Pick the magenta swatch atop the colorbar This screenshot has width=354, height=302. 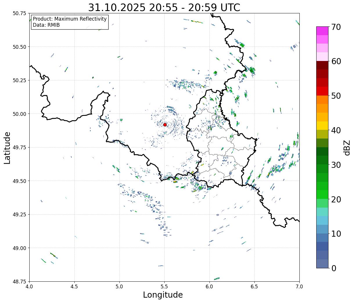click(322, 31)
